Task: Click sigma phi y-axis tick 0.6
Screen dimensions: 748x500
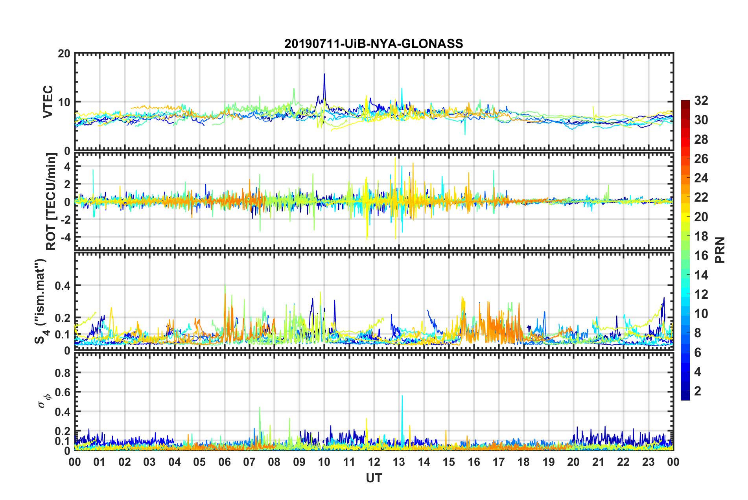Action: tap(62, 392)
